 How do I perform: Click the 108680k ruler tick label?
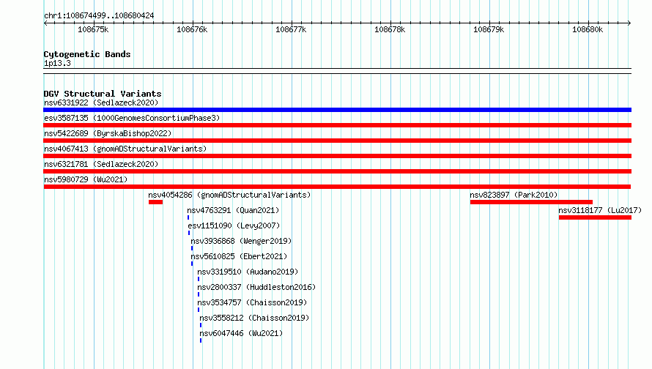coord(588,30)
